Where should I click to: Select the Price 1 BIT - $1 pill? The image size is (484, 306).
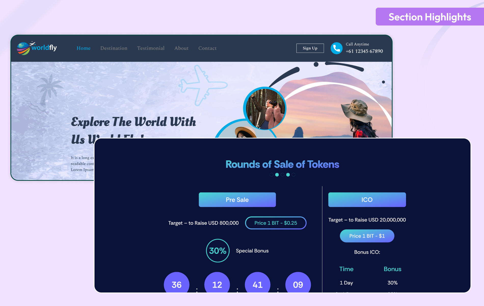click(367, 236)
